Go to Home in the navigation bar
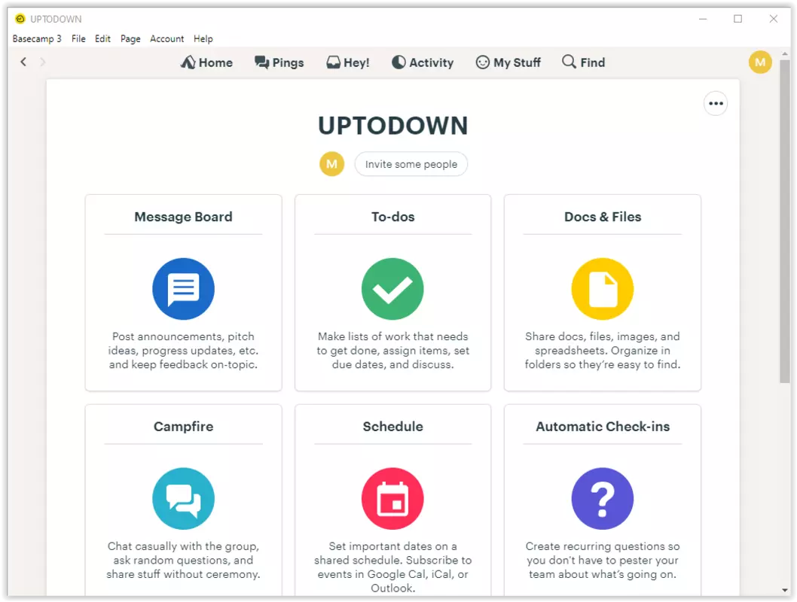 pos(207,62)
